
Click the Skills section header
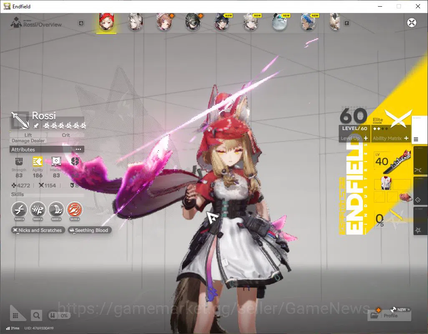click(x=18, y=194)
